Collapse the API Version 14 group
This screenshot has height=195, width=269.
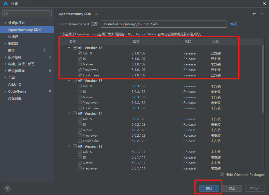(69, 113)
